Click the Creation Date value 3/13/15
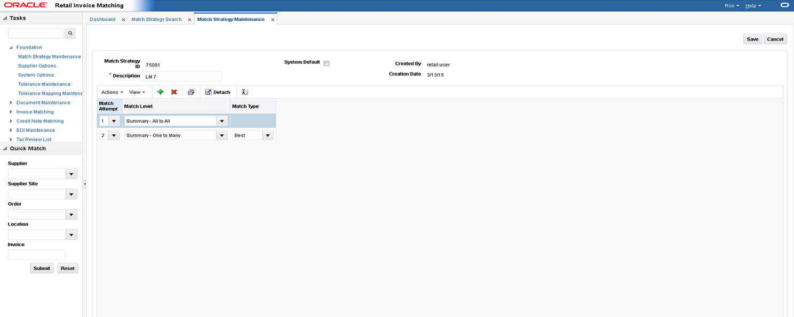The width and height of the screenshot is (794, 317). tap(435, 75)
